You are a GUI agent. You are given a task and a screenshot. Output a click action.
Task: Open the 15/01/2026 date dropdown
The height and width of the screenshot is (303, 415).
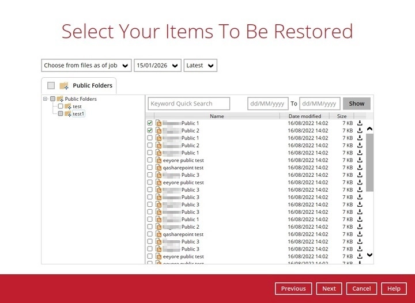[157, 65]
